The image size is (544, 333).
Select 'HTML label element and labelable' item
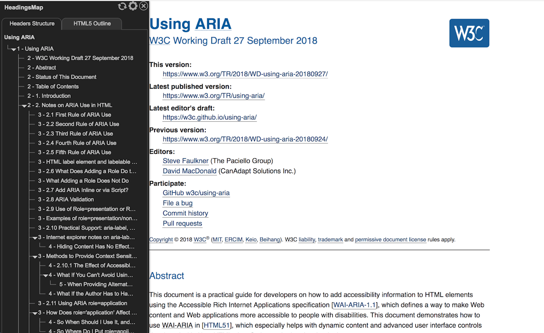(87, 162)
